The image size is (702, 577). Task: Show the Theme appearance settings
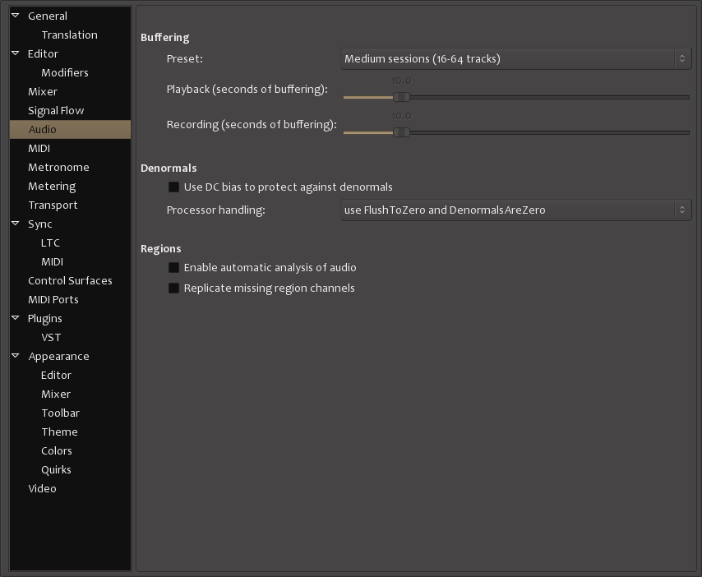pos(59,432)
